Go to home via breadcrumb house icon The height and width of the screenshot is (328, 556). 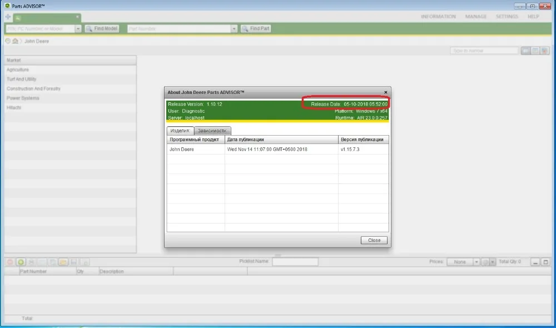[x=15, y=41]
